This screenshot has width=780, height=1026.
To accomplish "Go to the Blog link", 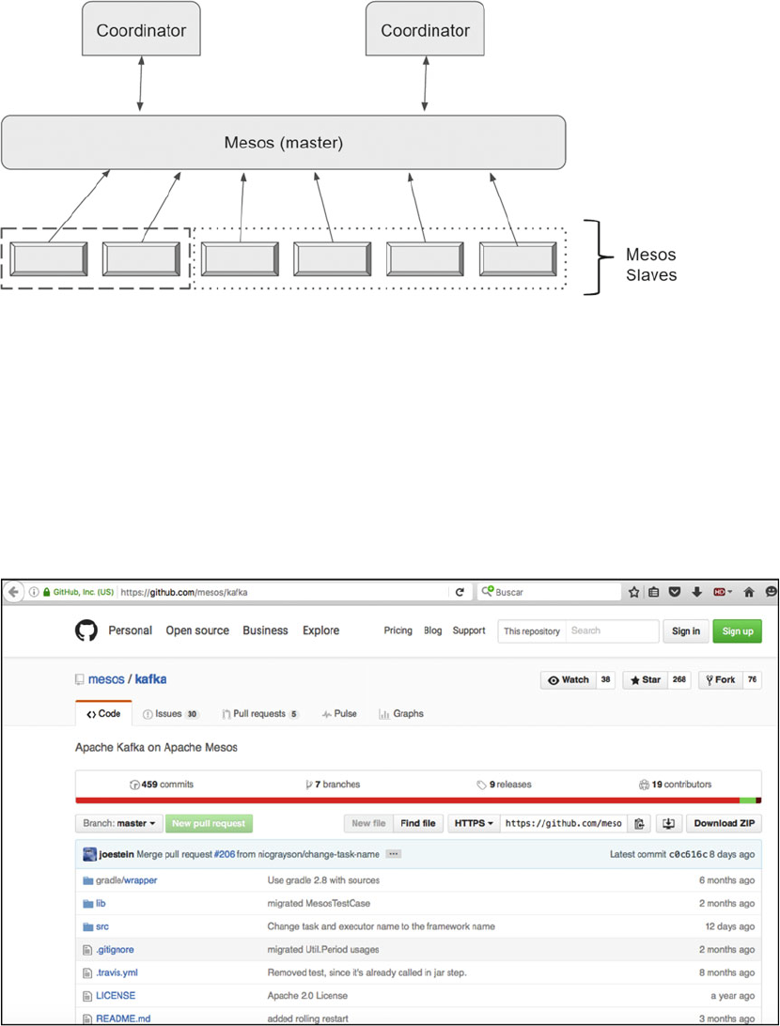I will point(432,630).
